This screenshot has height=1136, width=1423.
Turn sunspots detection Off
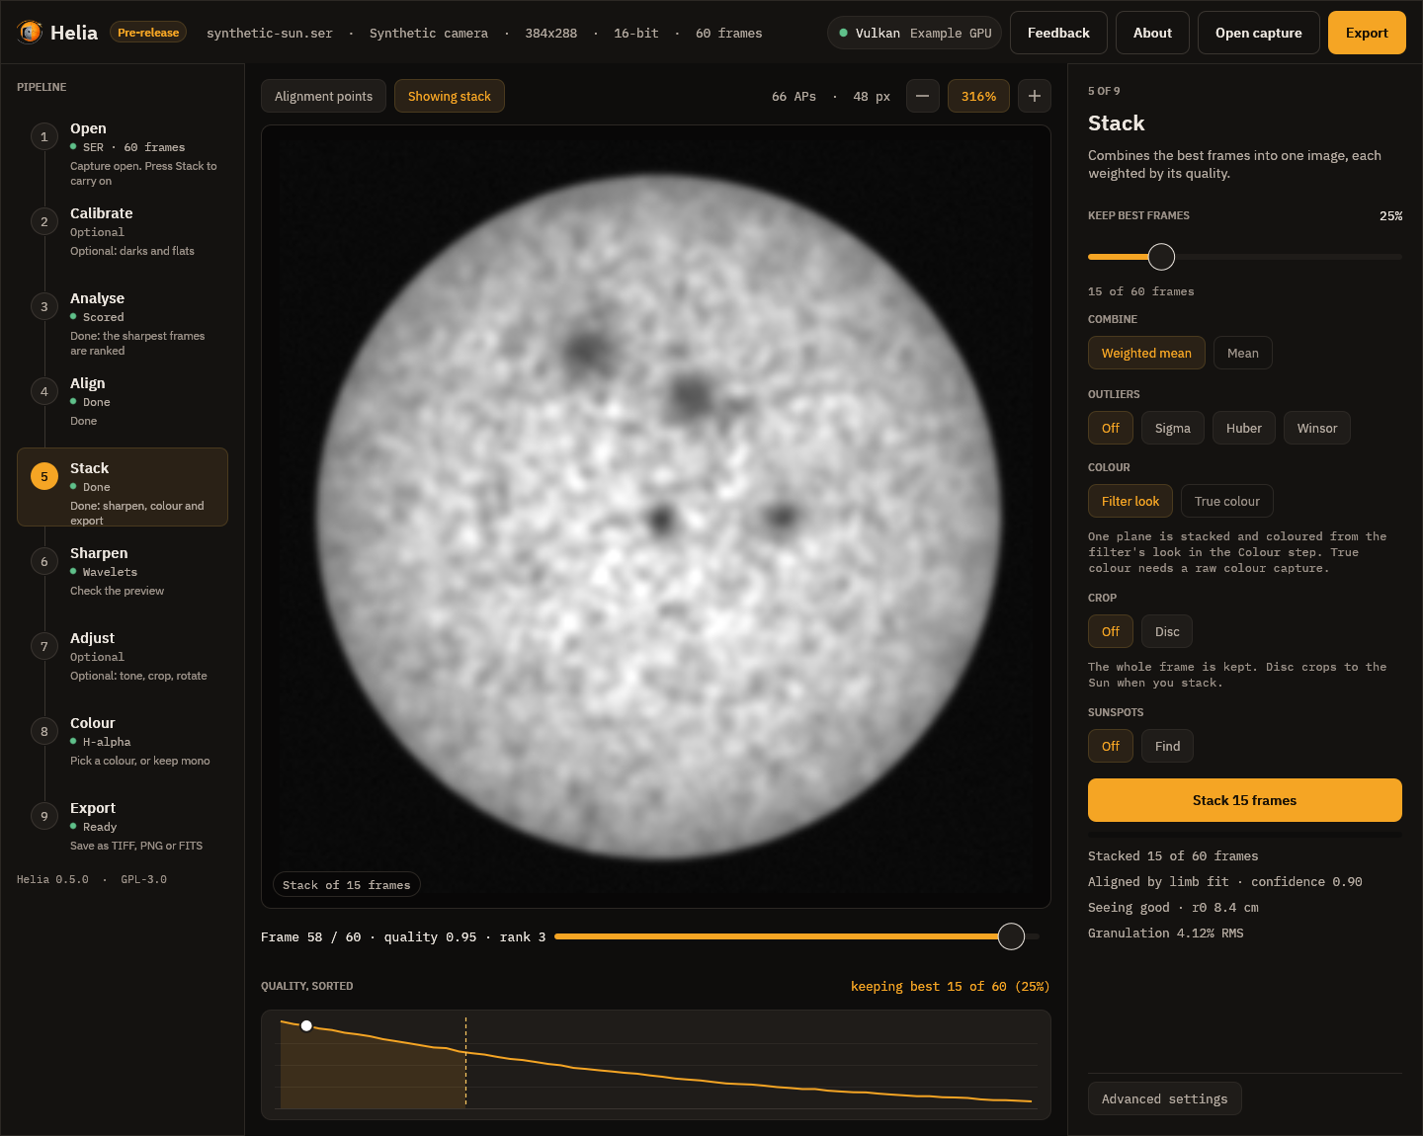(1111, 746)
